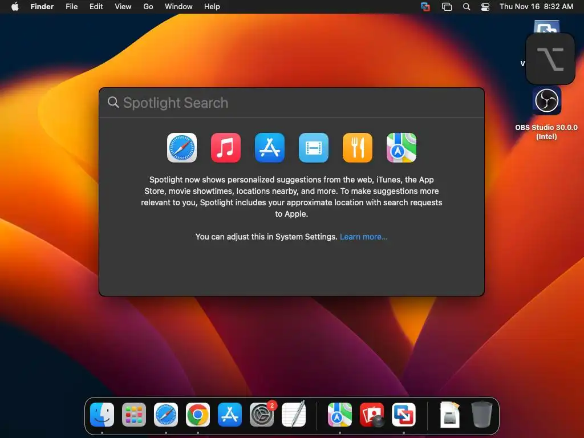This screenshot has height=438, width=584.
Task: Open the Finder menu
Action: click(42, 7)
